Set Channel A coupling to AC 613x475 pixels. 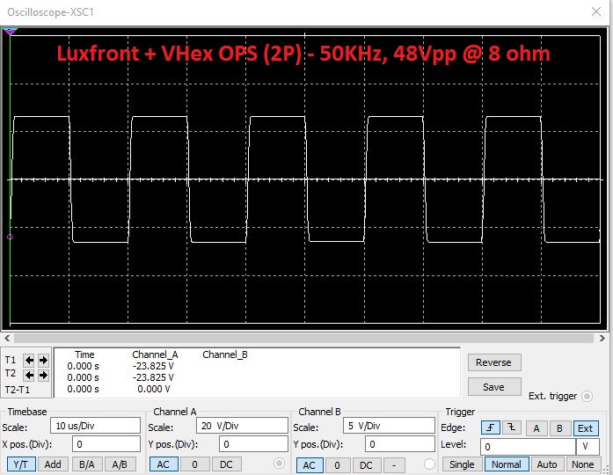(x=164, y=464)
